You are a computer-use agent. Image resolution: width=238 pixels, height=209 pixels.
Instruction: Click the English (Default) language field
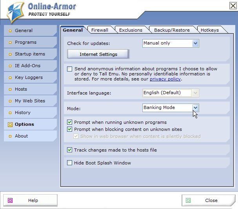coord(171,93)
